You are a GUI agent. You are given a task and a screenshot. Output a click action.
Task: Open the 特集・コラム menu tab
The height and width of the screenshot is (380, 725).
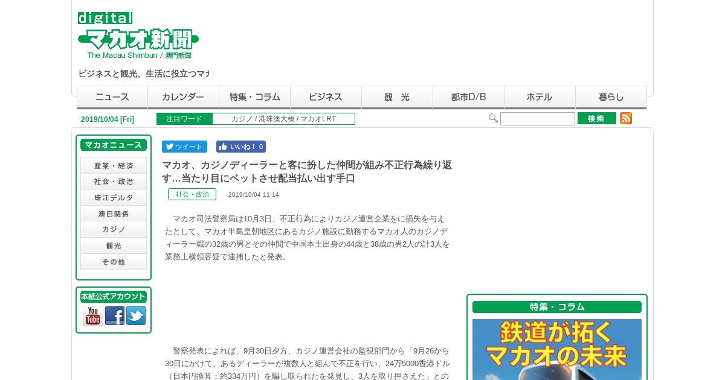tap(255, 97)
